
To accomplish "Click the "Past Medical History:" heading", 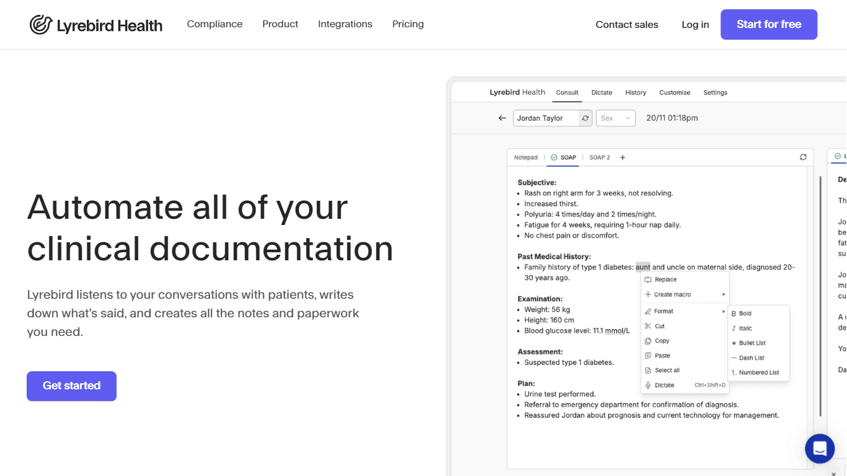I will 554,257.
